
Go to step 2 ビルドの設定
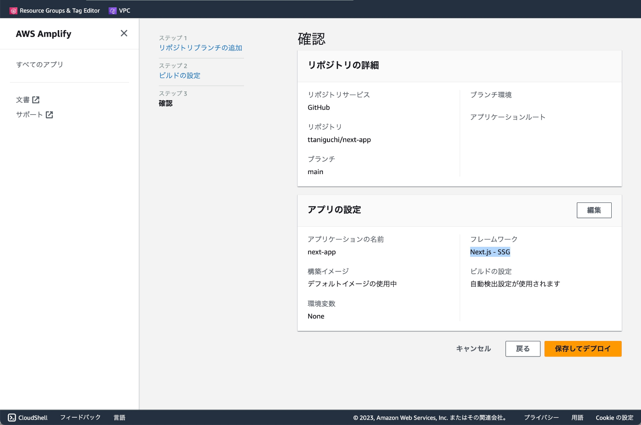coord(179,75)
